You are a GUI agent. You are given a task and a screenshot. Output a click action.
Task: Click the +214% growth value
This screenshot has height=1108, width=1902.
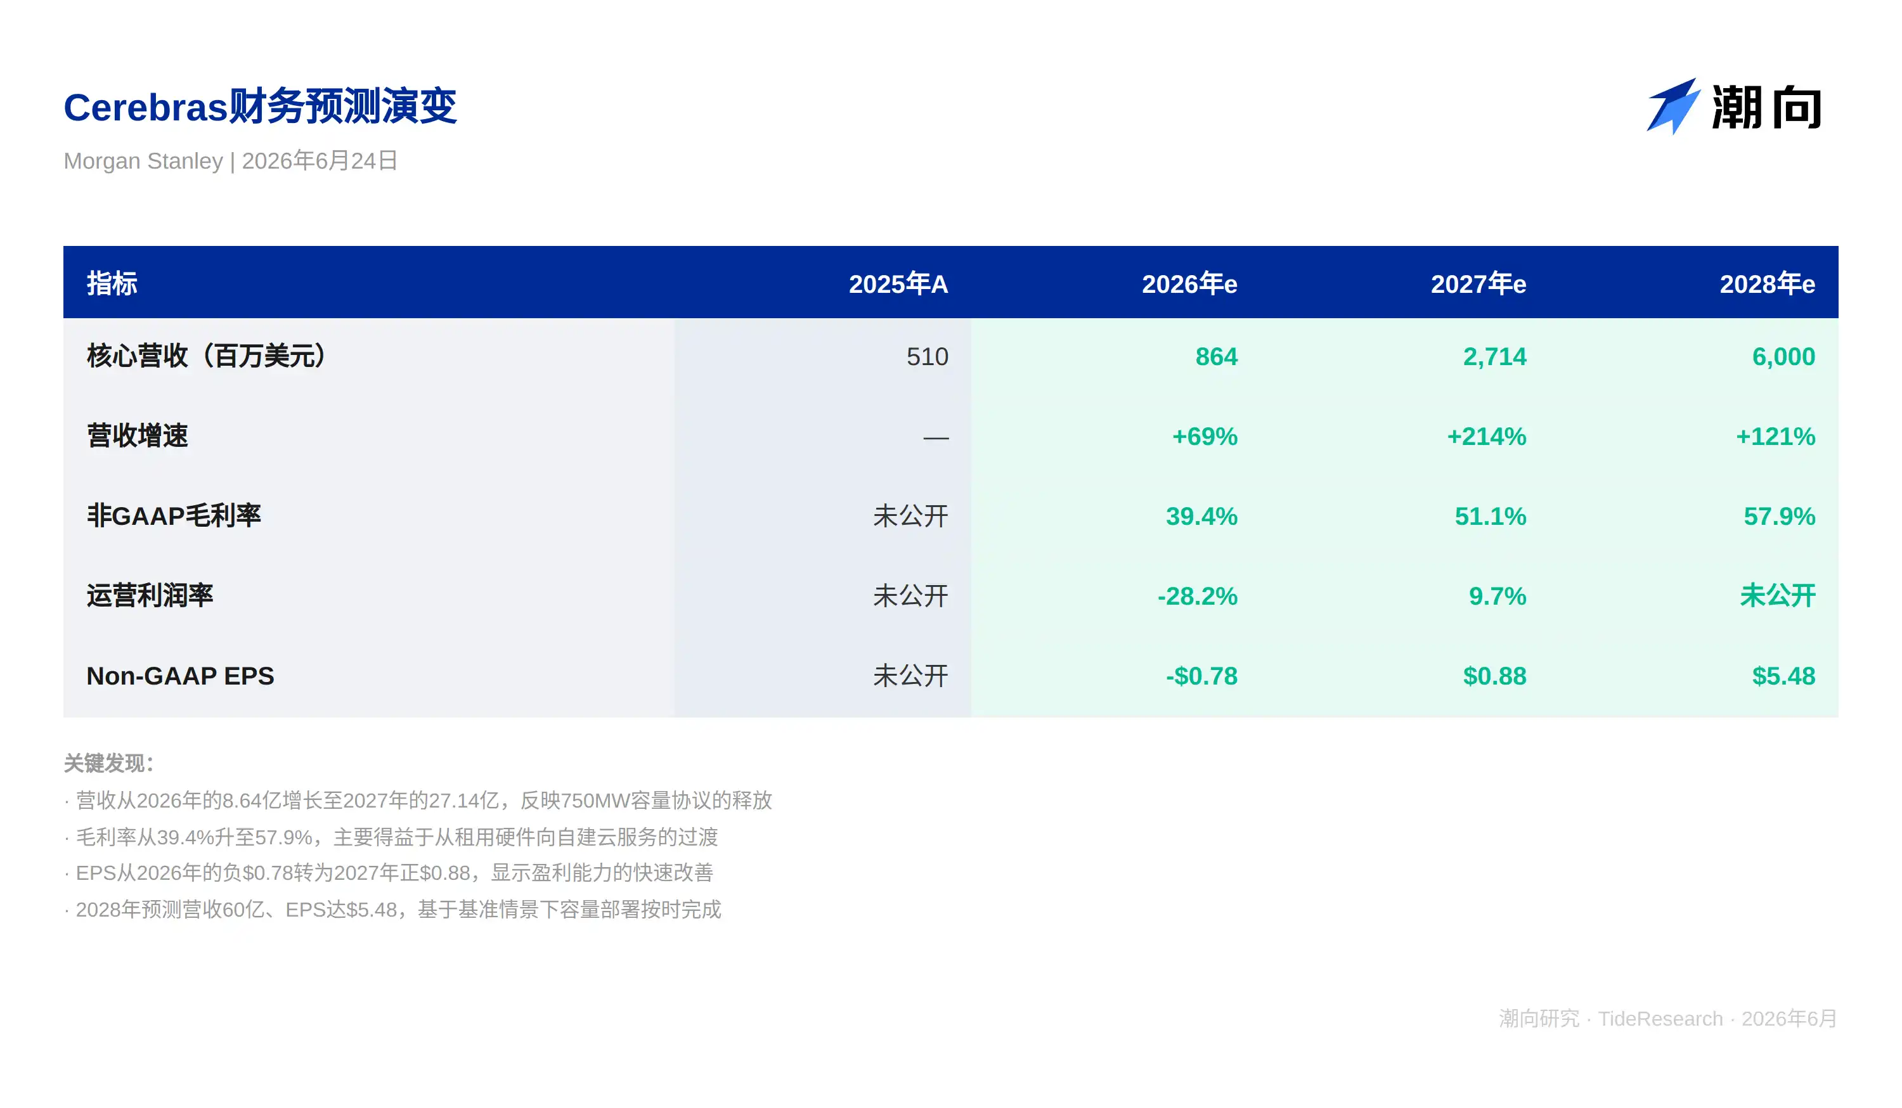tap(1486, 436)
